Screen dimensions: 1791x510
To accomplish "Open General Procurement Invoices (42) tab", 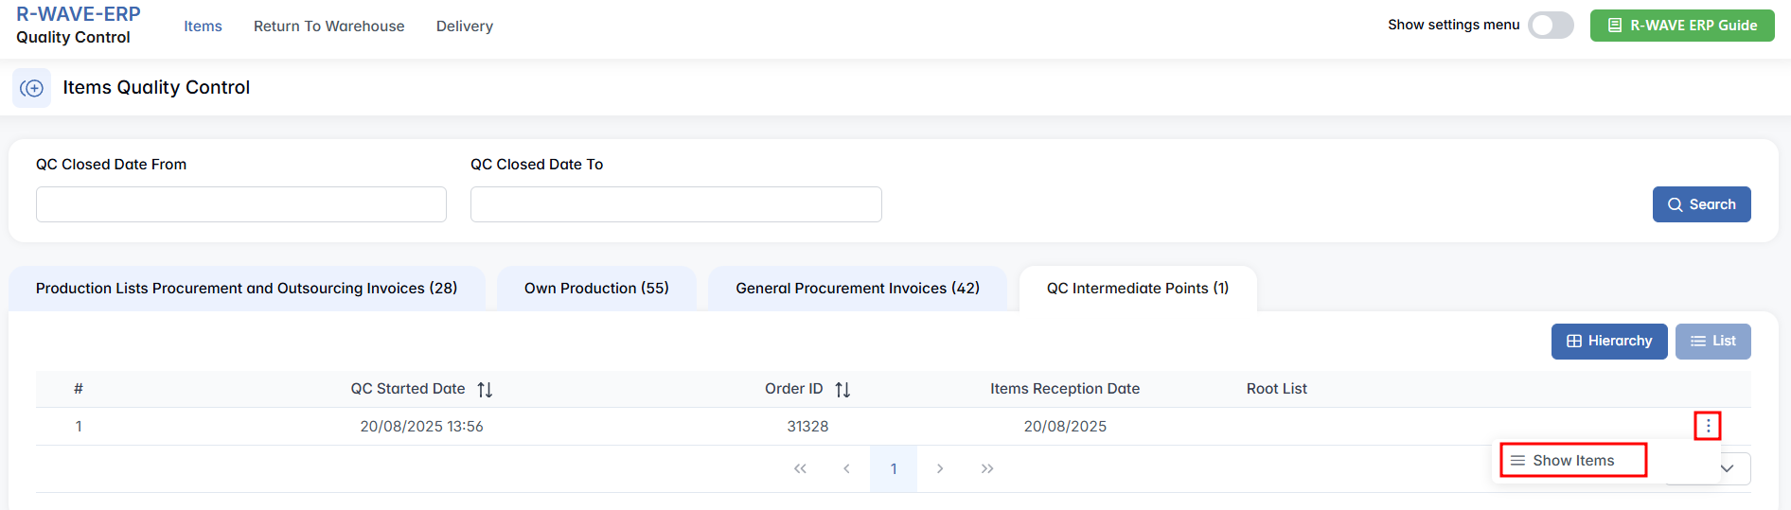I will tap(857, 289).
